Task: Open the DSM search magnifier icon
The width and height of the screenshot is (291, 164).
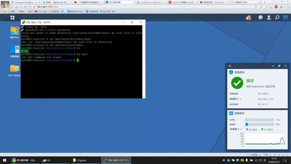Action: [277, 17]
